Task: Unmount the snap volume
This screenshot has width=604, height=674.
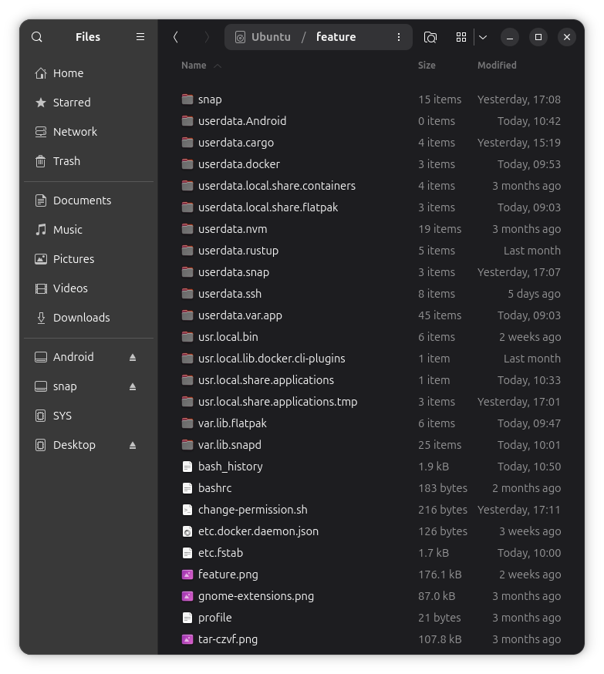Action: tap(133, 386)
